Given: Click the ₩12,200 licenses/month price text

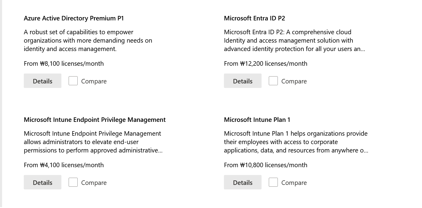Looking at the screenshot, I should point(265,63).
